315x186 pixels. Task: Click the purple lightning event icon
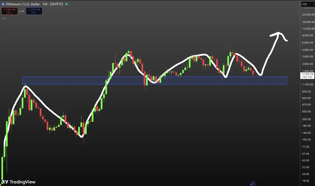coord(253,184)
